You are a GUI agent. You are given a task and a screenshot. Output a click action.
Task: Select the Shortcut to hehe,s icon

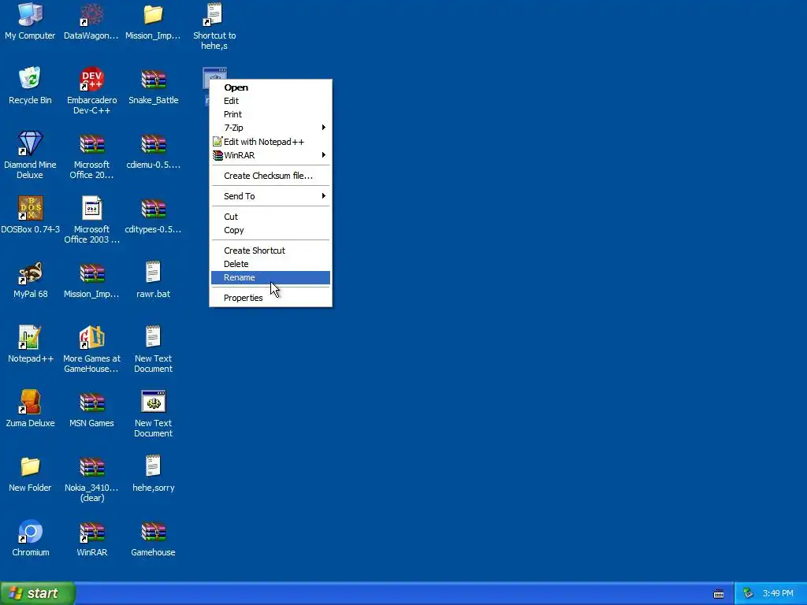click(214, 16)
